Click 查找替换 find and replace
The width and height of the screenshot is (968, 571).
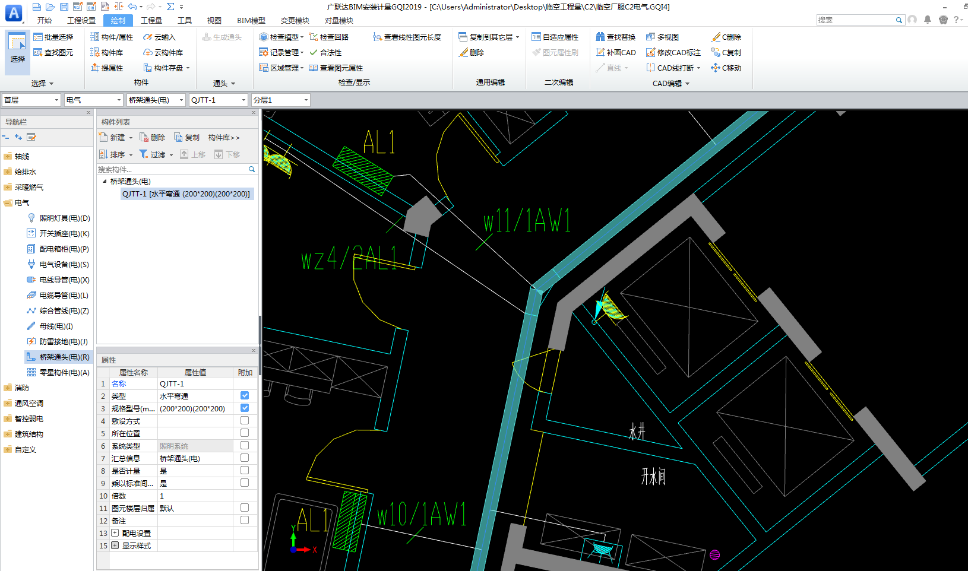[615, 37]
